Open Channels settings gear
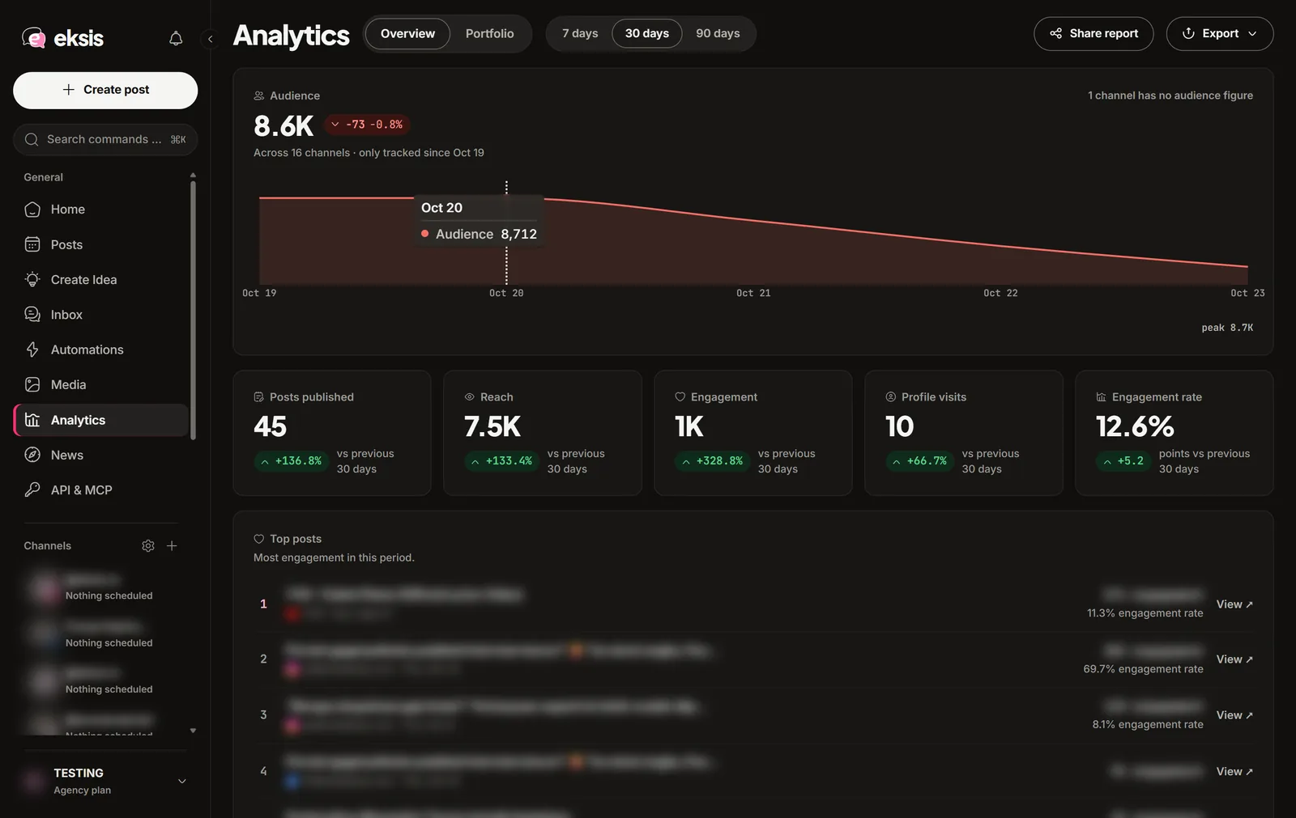 (x=148, y=546)
